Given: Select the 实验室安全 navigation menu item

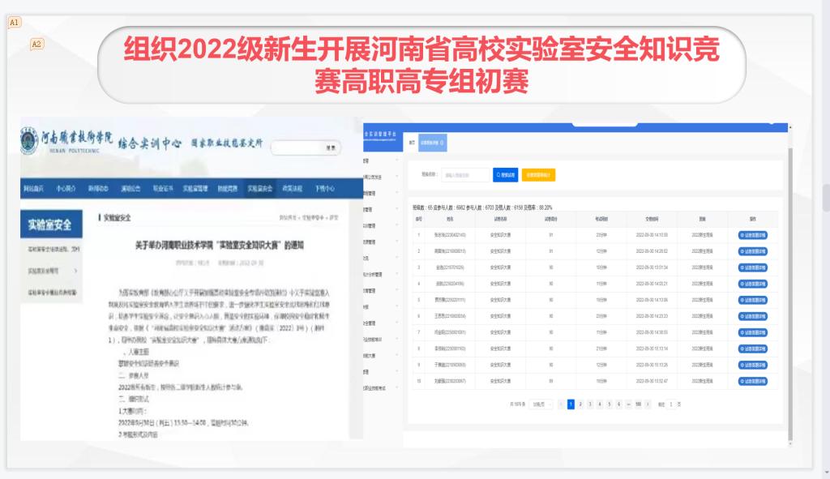Looking at the screenshot, I should pos(259,188).
